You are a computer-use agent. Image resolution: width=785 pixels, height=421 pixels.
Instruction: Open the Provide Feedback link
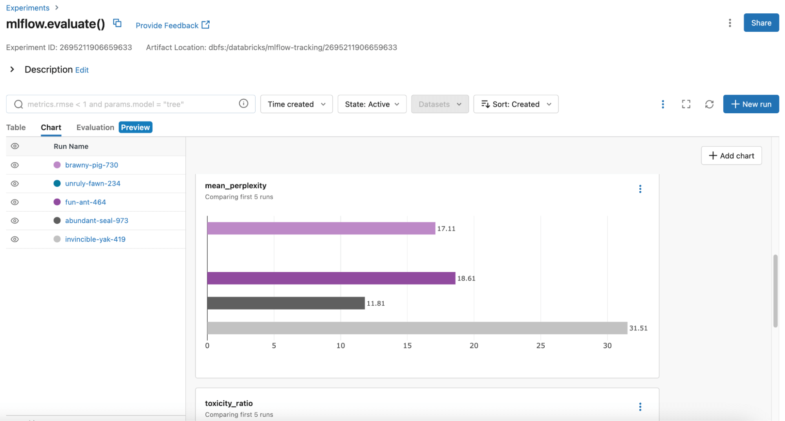tap(172, 25)
